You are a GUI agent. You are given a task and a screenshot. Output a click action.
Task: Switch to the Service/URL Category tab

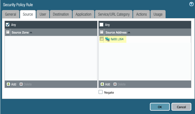click(x=114, y=14)
